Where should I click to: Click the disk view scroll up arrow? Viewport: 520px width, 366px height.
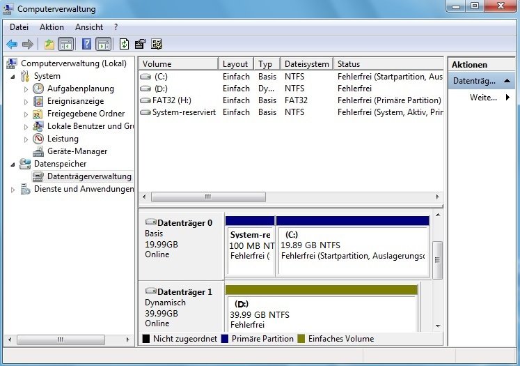[438, 215]
